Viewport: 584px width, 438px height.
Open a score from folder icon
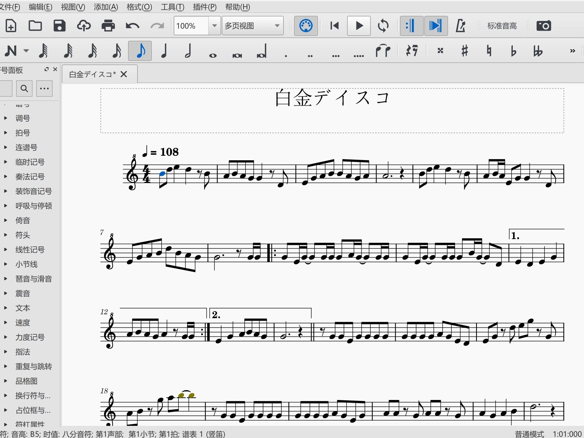(x=35, y=26)
